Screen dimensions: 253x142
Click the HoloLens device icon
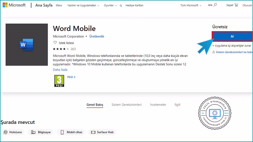click(6, 132)
